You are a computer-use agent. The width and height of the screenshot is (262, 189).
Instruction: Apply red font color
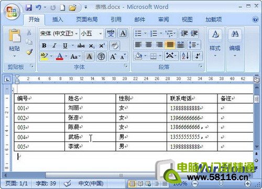pyautogui.click(x=60, y=57)
